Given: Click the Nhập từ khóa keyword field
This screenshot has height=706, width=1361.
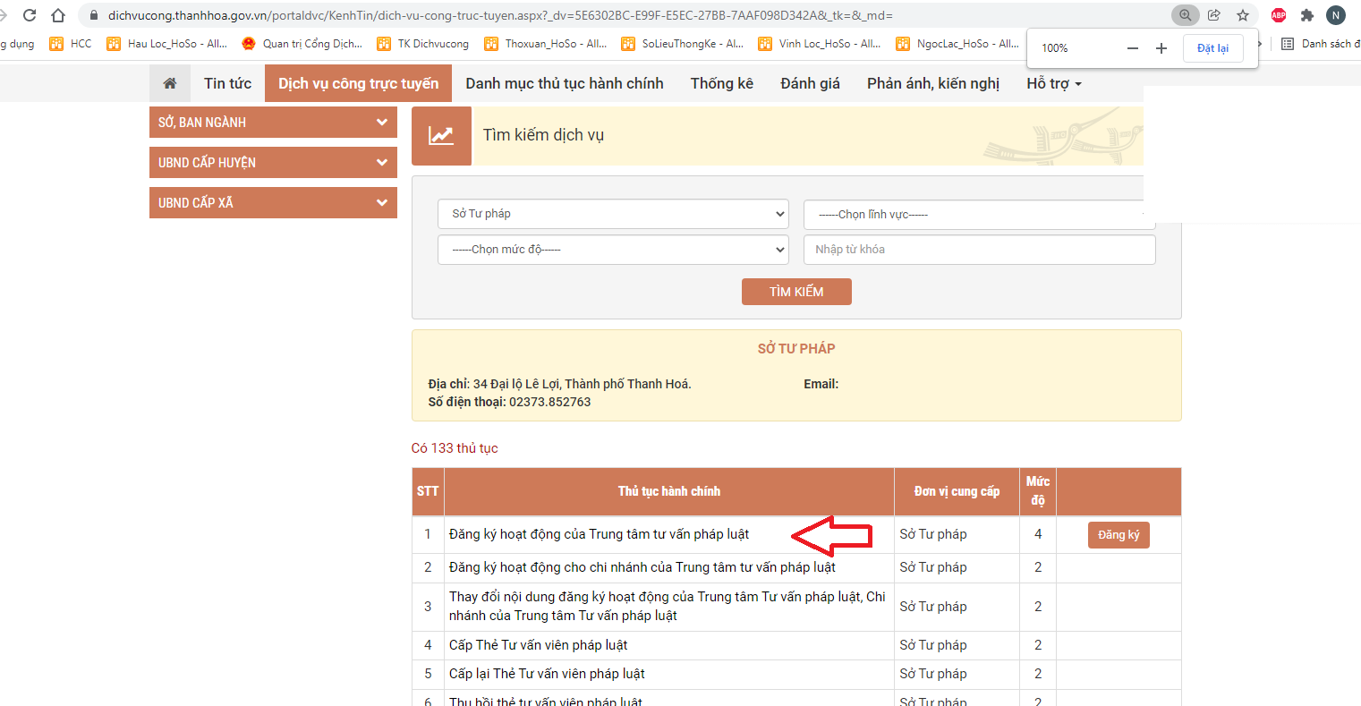Looking at the screenshot, I should pyautogui.click(x=979, y=250).
